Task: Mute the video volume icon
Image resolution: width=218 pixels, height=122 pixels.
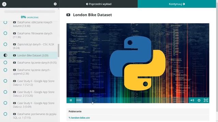Action: coord(192,100)
